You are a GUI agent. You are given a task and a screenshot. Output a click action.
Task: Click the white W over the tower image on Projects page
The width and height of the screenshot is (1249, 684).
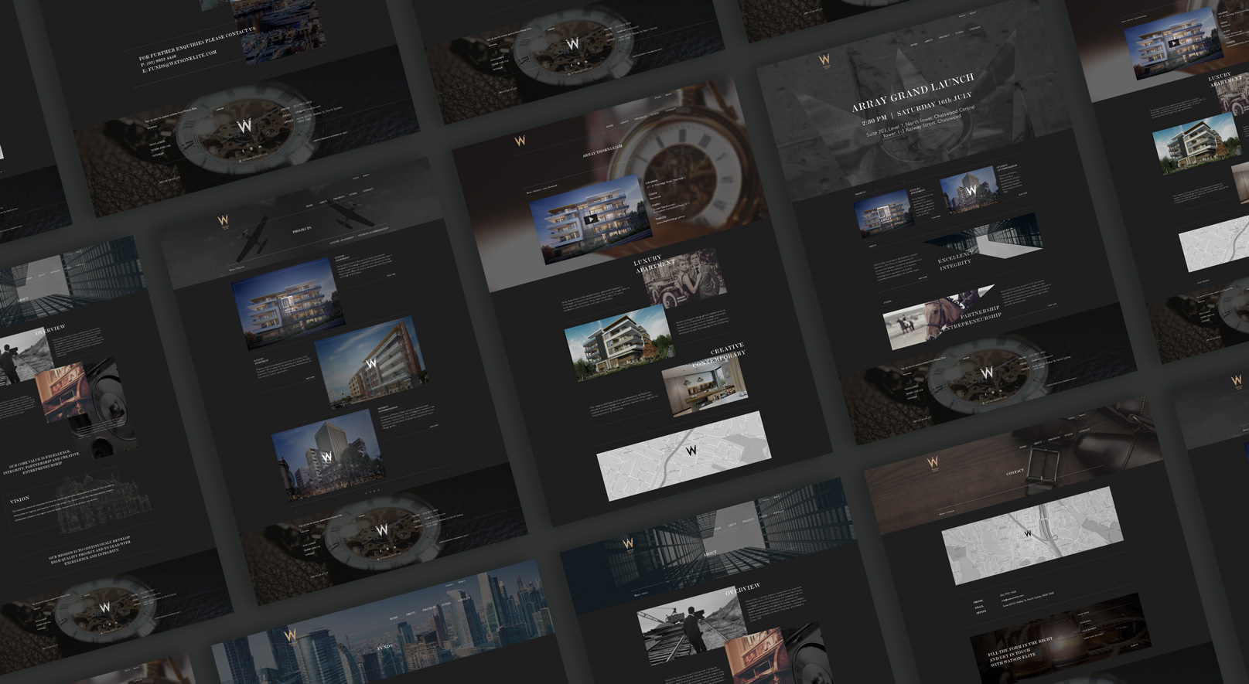tap(327, 458)
